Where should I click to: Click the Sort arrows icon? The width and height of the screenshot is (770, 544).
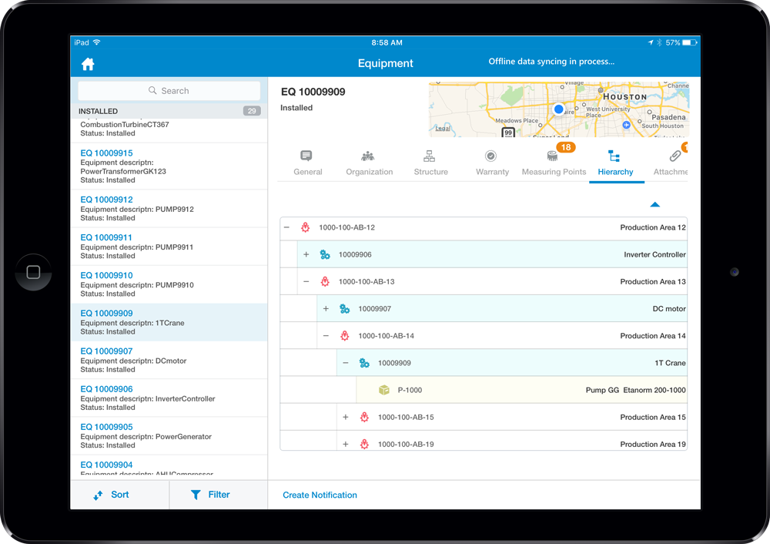point(98,495)
